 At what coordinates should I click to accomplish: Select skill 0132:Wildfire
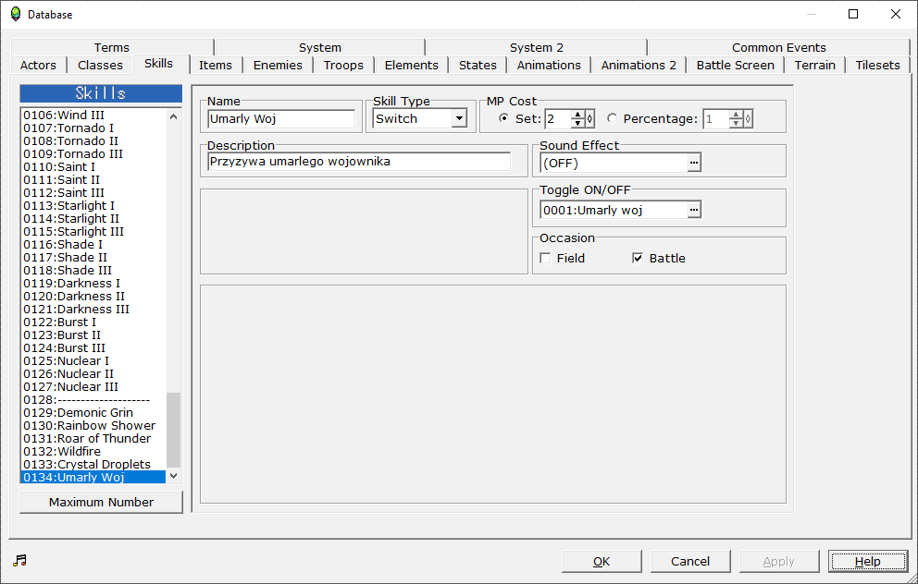pos(93,451)
